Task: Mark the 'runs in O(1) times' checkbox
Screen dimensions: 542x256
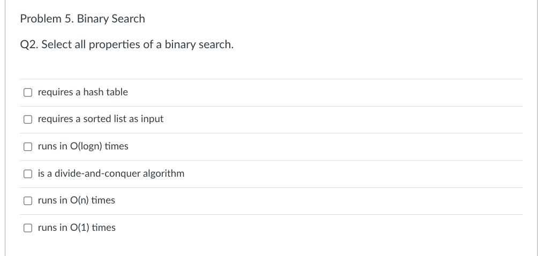Action: pos(27,228)
